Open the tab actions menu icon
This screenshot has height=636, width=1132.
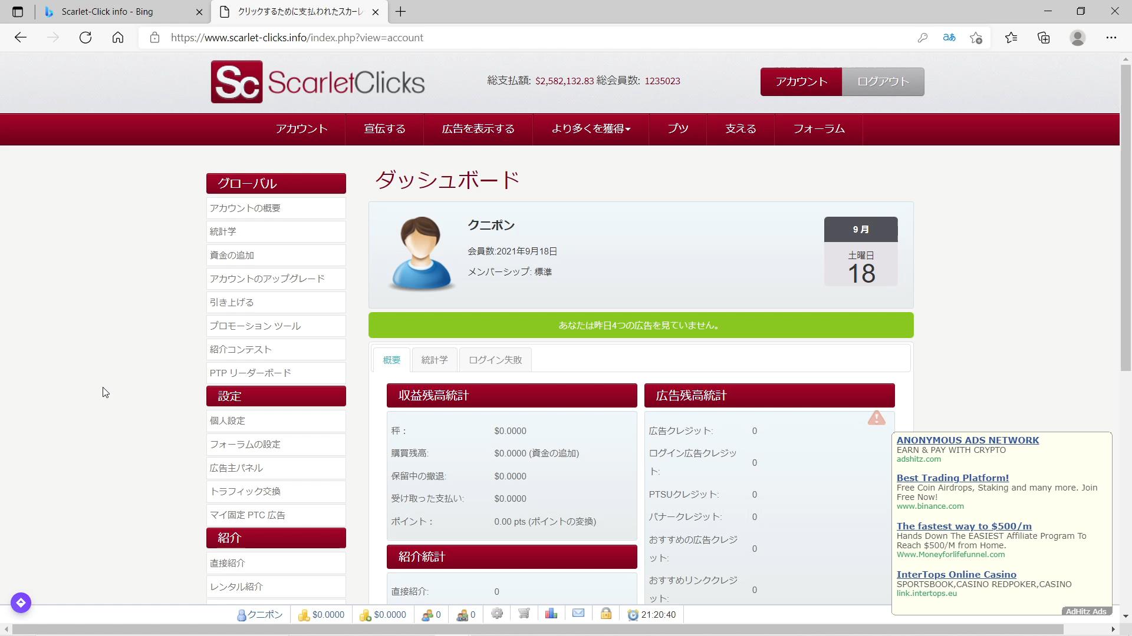coord(18,12)
